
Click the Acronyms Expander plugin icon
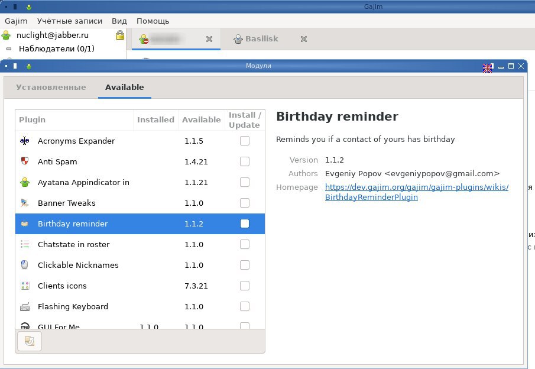tap(25, 141)
